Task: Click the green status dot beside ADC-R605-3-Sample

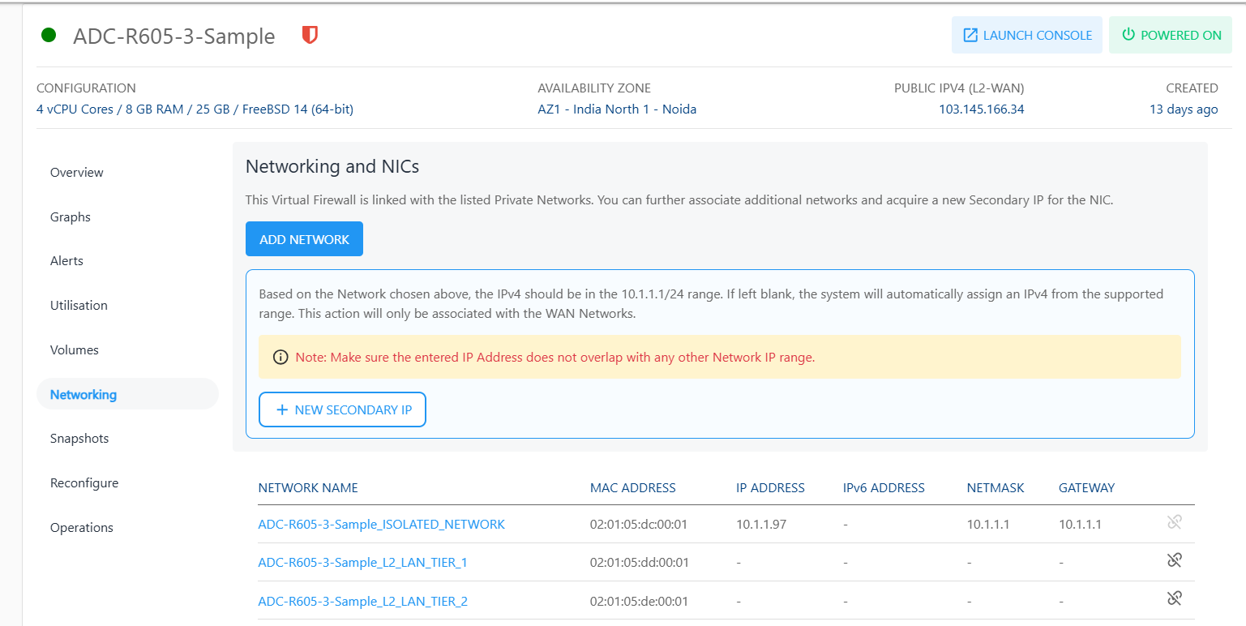Action: tap(49, 36)
